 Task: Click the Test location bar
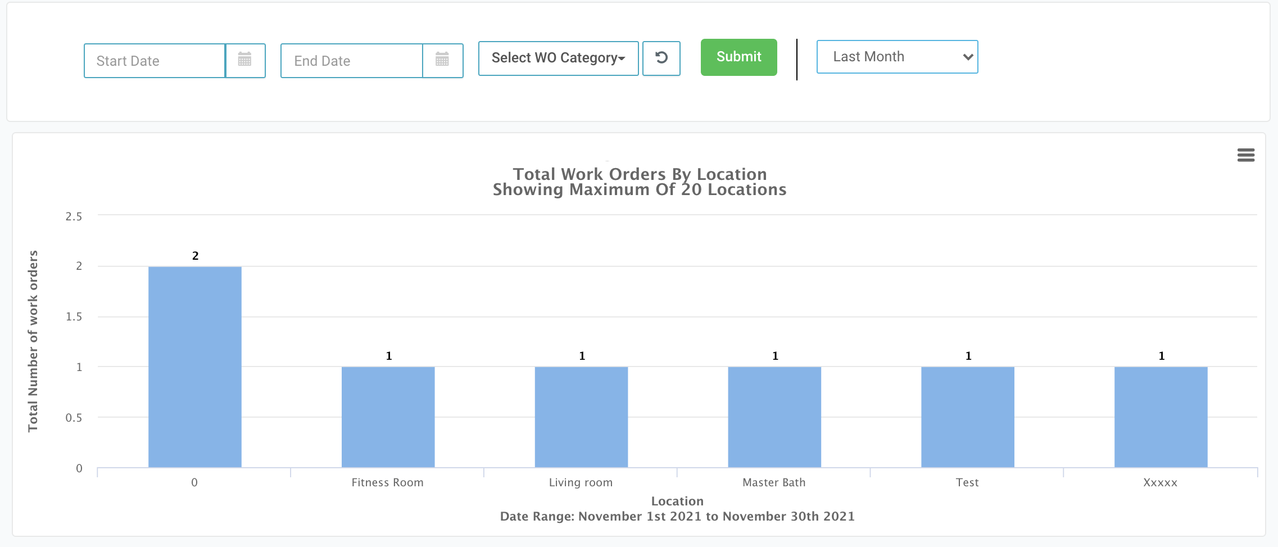coord(968,417)
